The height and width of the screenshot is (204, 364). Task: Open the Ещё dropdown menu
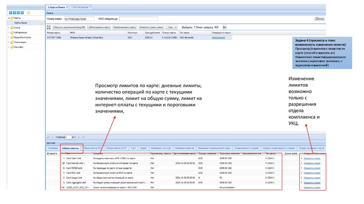pyautogui.click(x=172, y=27)
